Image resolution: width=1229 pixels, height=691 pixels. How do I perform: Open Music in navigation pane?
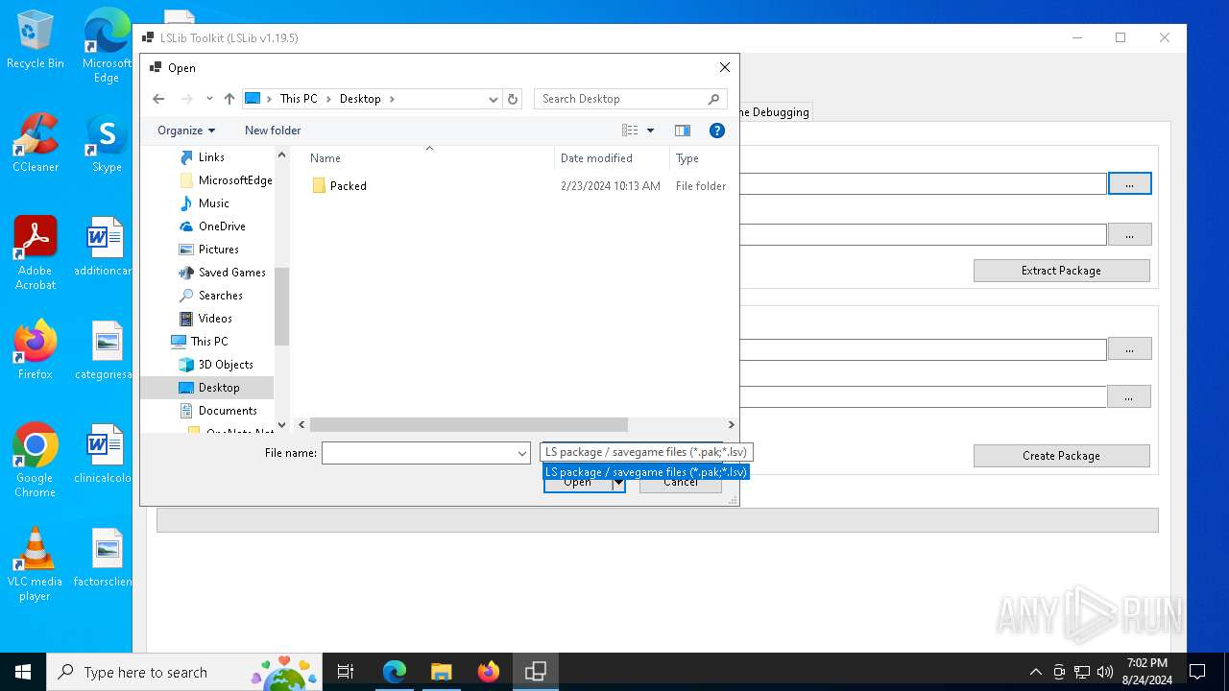pyautogui.click(x=213, y=203)
